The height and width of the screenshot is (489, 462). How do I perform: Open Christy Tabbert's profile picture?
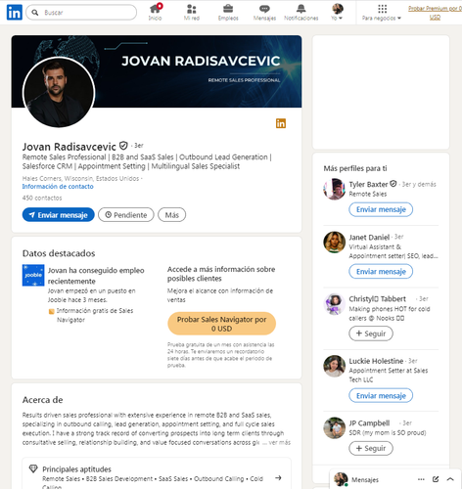335,304
